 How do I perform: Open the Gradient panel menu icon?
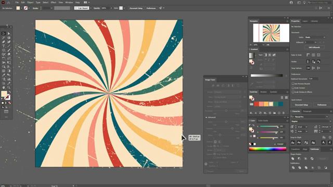(x=287, y=49)
